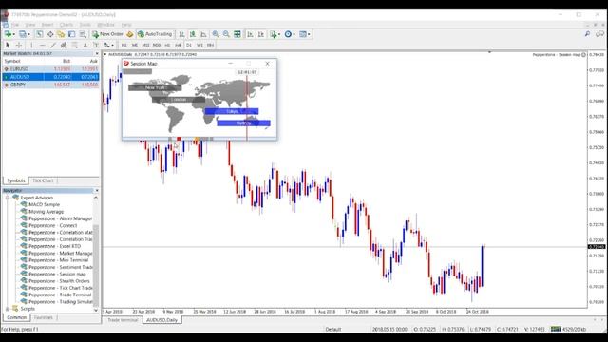Image resolution: width=608 pixels, height=342 pixels.
Task: Select the horizontal line tool
Action: click(x=42, y=46)
